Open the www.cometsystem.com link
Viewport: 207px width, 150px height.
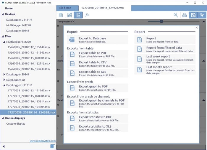(x=42, y=141)
